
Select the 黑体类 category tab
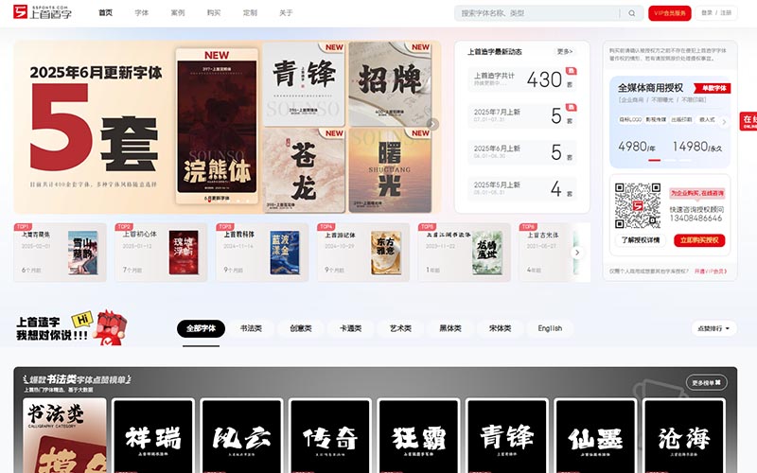coord(450,328)
